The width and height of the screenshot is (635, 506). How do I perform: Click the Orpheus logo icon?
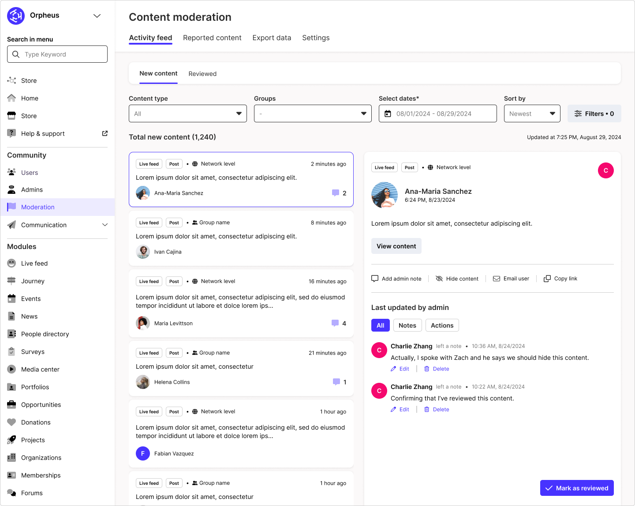tap(16, 16)
